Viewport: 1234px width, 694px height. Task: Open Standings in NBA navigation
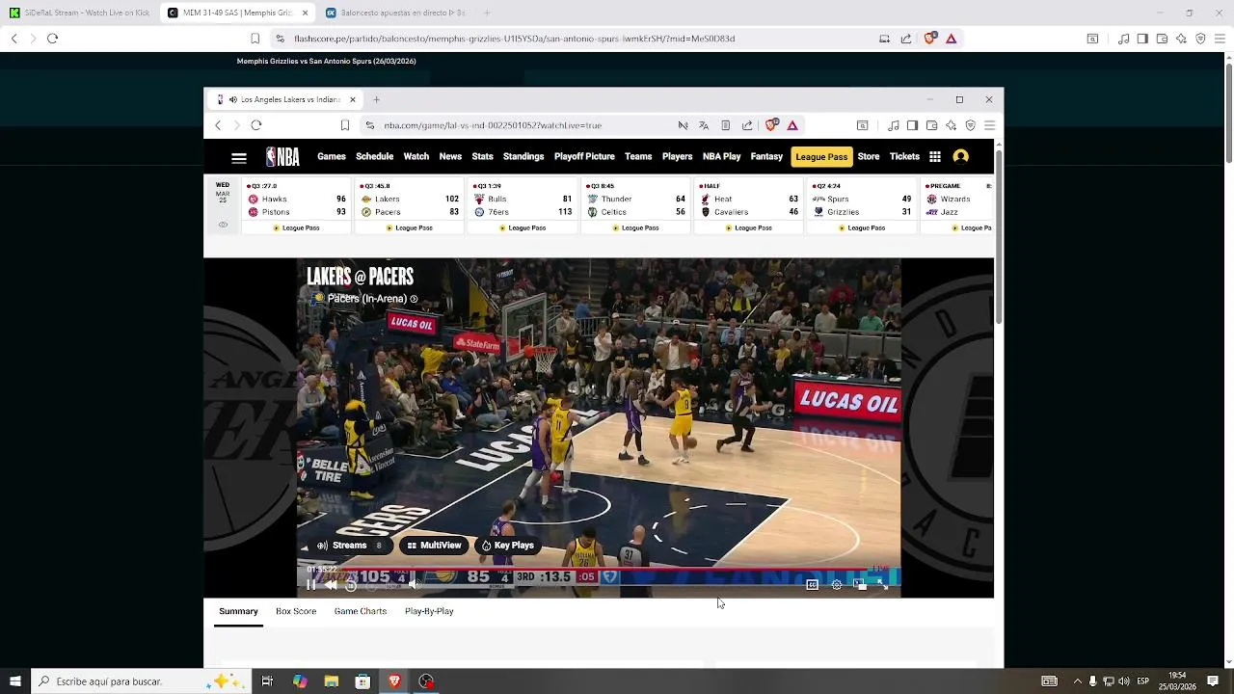523,156
